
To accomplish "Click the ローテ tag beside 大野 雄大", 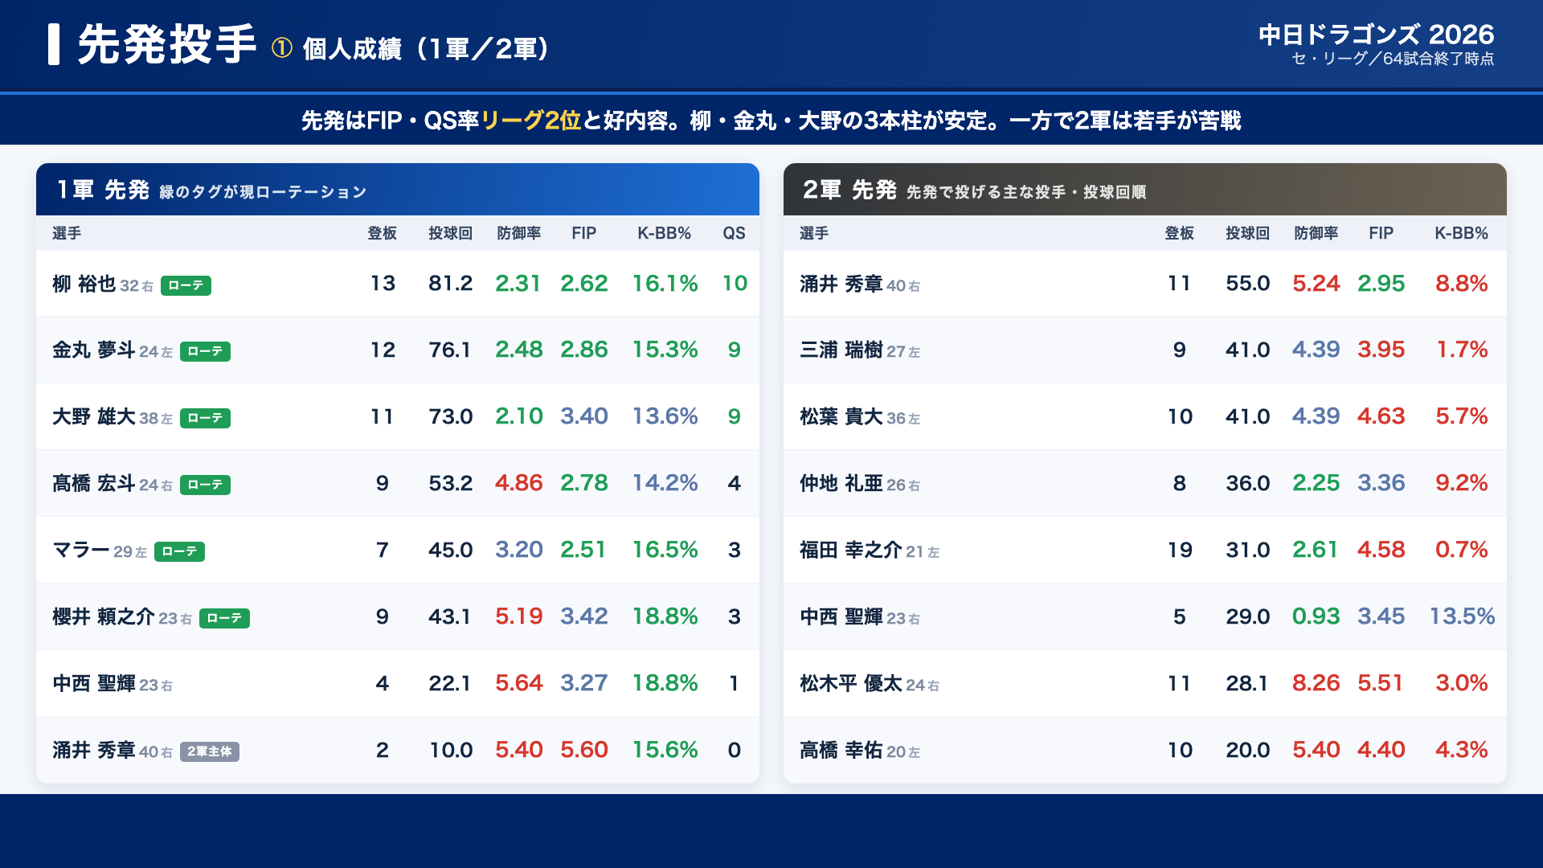I will [x=205, y=418].
